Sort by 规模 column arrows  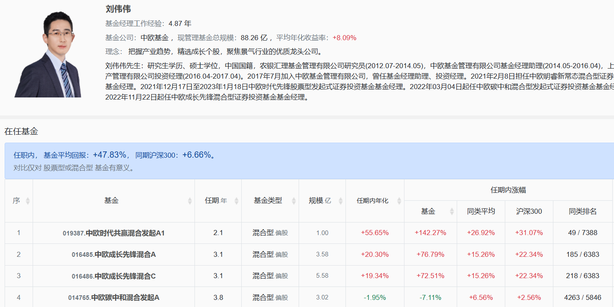(340, 201)
